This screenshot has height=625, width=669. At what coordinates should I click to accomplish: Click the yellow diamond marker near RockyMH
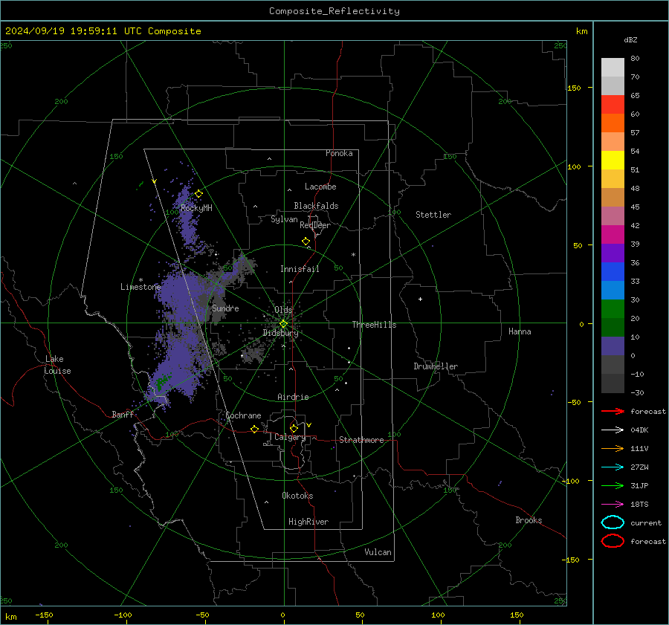[198, 194]
